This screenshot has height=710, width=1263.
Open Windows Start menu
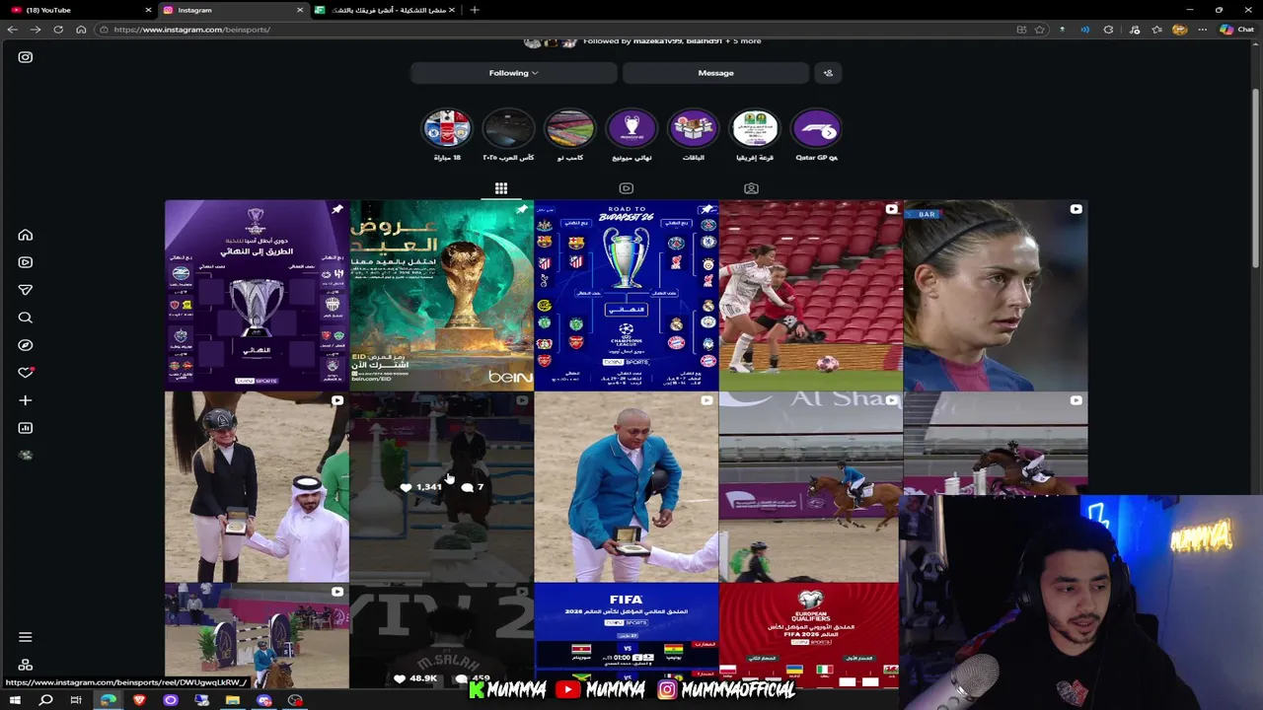pos(15,700)
